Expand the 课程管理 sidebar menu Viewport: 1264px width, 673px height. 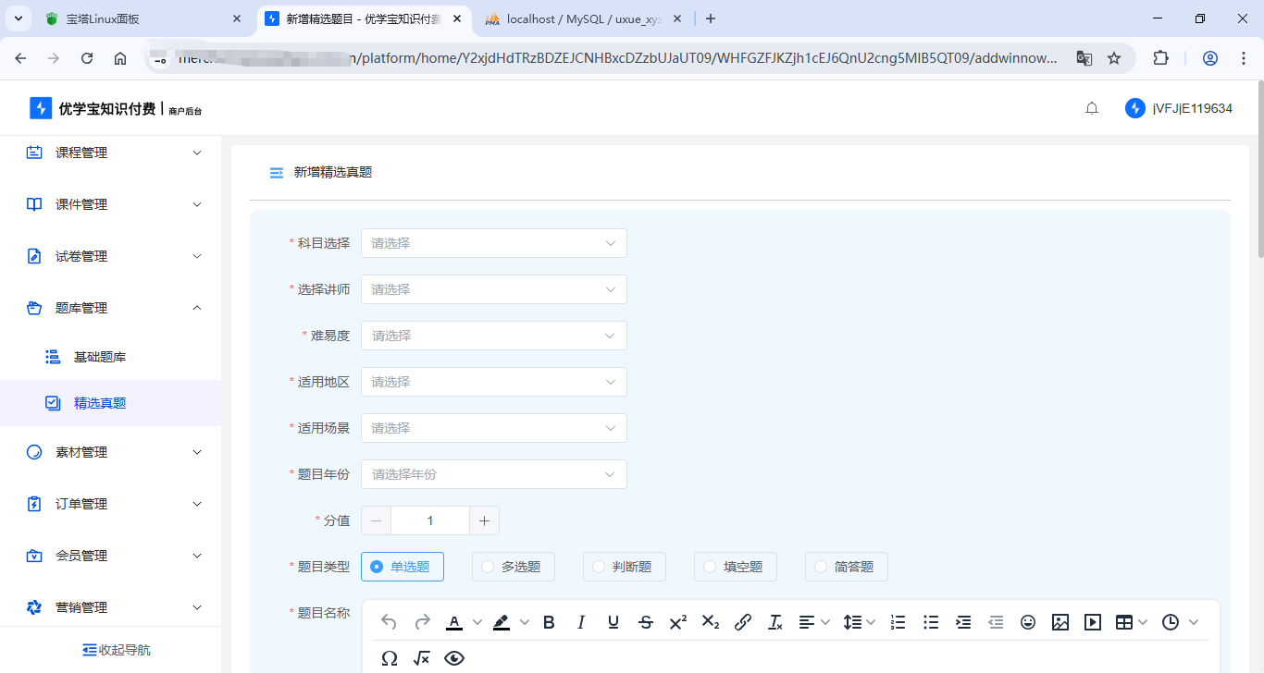click(x=111, y=153)
